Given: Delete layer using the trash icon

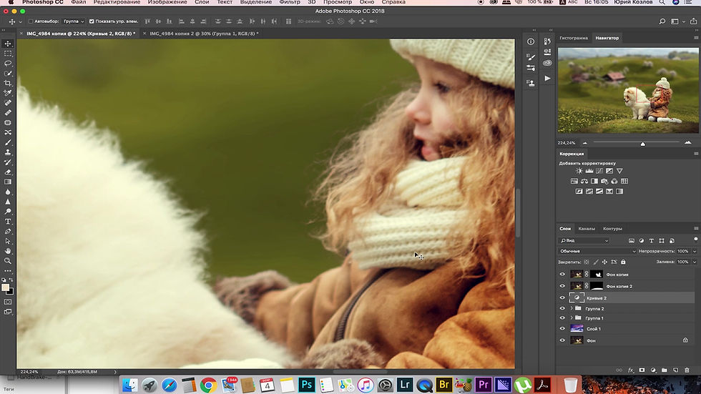Looking at the screenshot, I should tap(687, 370).
